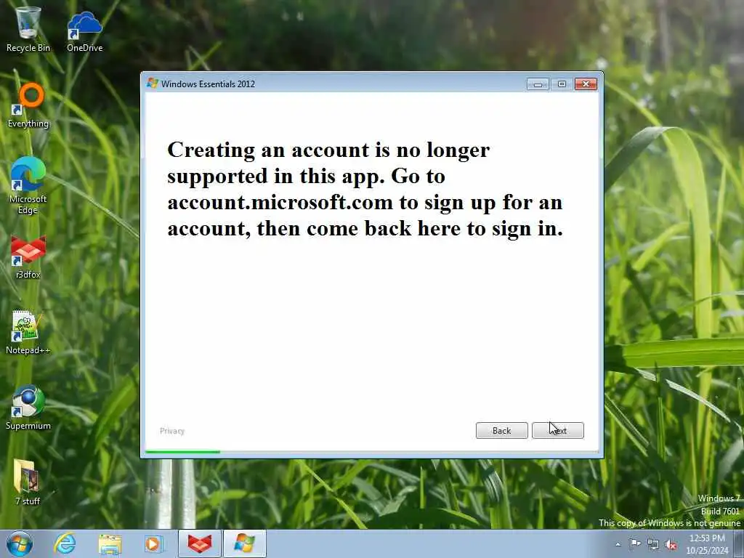The height and width of the screenshot is (558, 744).
Task: Select Windows Essentials taskbar button
Action: click(x=244, y=543)
